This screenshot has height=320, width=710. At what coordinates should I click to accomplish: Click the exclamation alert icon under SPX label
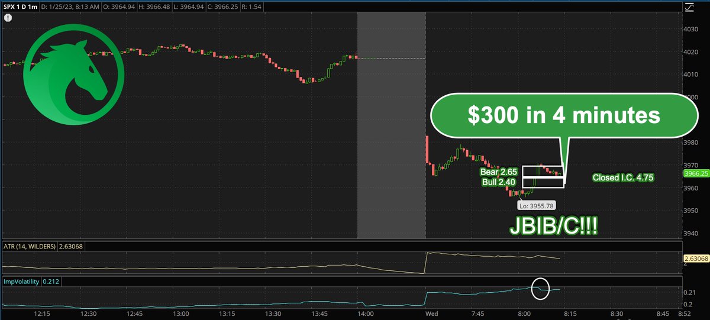click(x=8, y=18)
